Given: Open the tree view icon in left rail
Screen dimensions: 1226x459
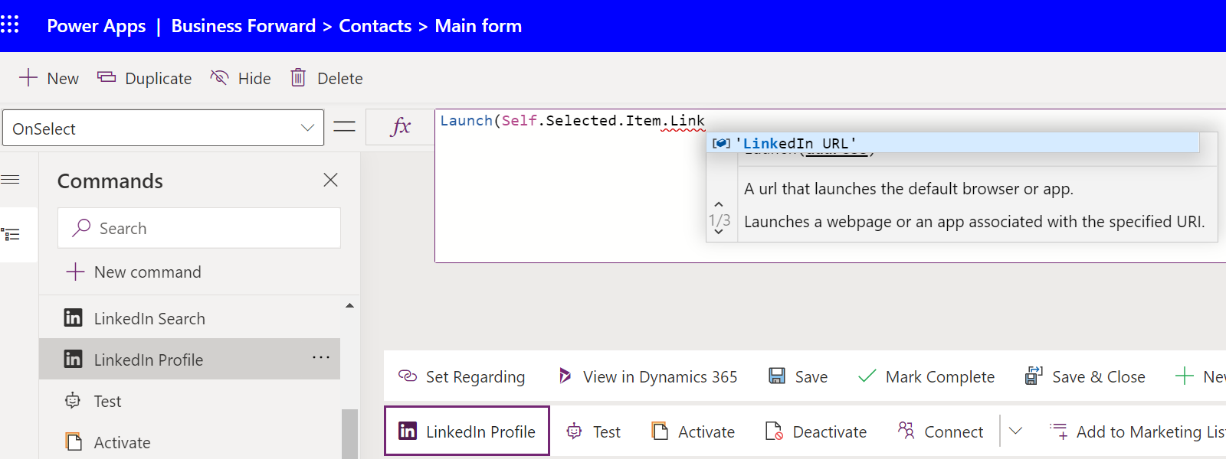Looking at the screenshot, I should click(x=10, y=234).
